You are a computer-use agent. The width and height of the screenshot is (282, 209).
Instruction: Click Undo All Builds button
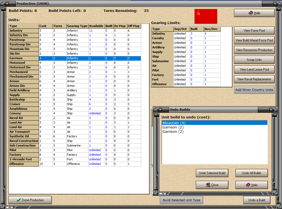coord(251,173)
